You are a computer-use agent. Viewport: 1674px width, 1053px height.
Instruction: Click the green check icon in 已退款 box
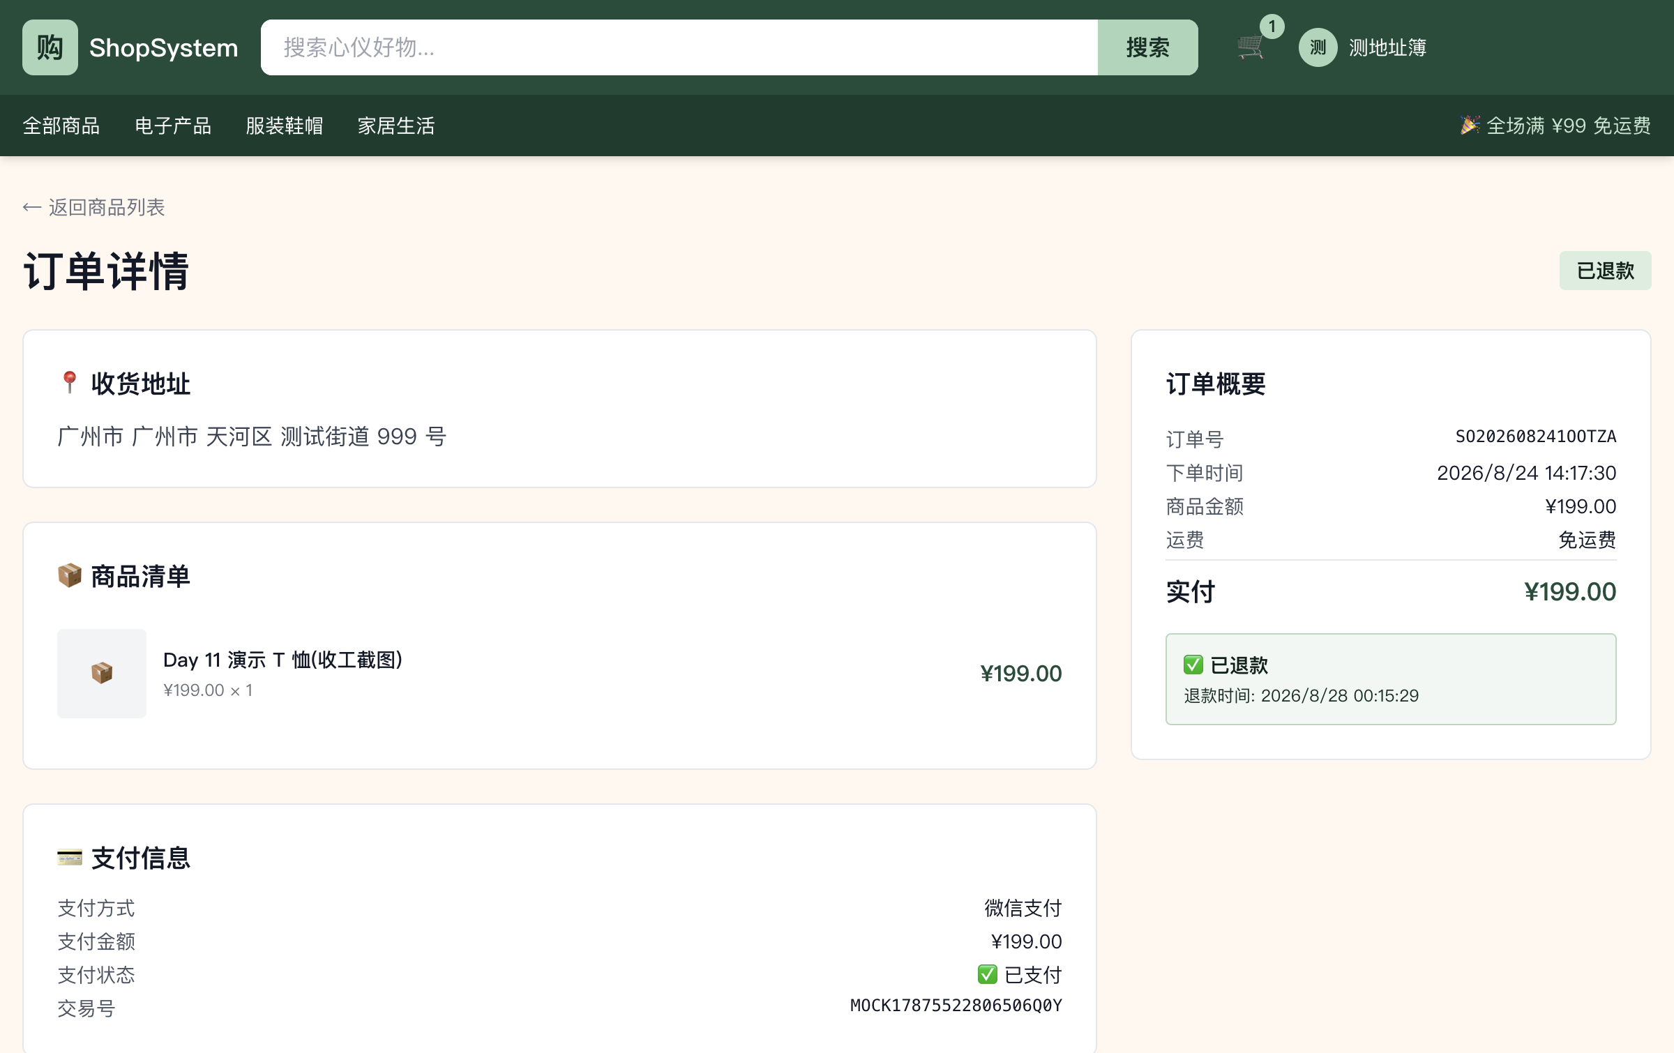pos(1193,665)
